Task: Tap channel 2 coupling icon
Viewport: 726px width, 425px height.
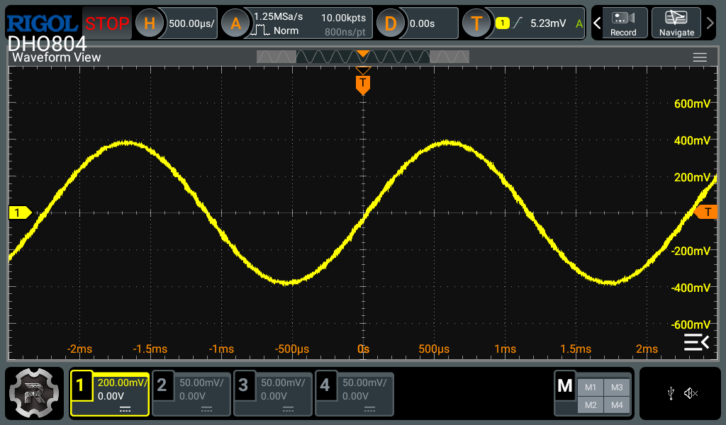Action: click(x=206, y=409)
